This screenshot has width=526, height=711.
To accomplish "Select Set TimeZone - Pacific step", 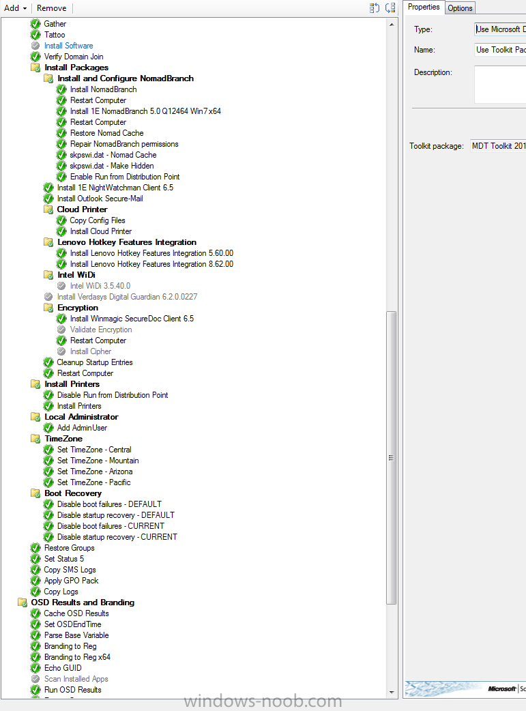I will point(94,482).
